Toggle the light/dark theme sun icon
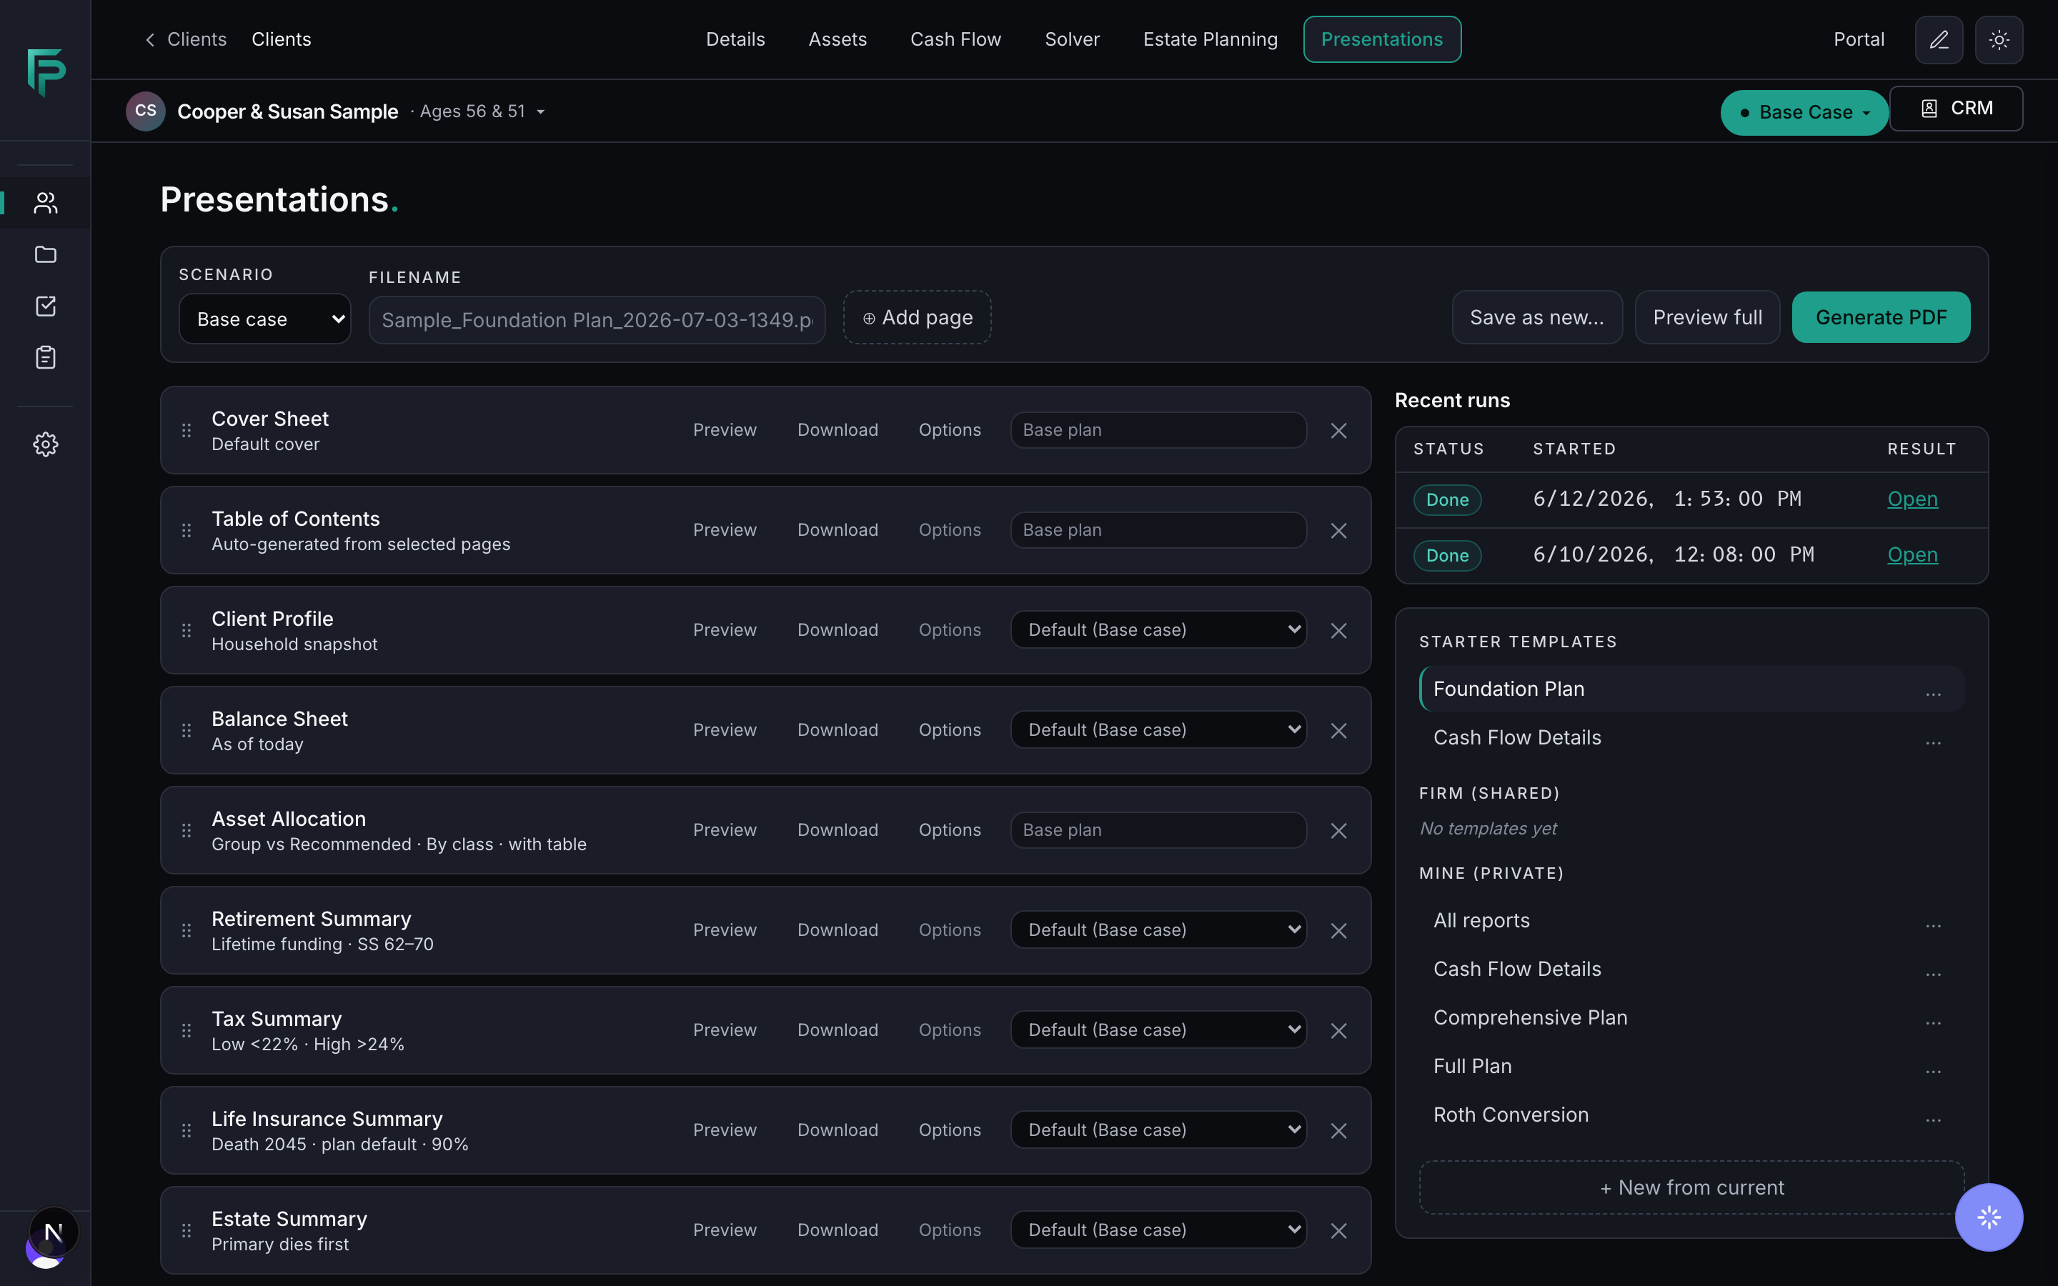2058x1286 pixels. click(1999, 40)
